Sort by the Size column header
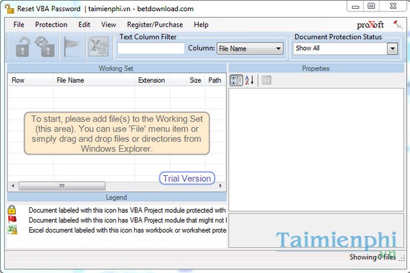410x273 pixels. [x=187, y=80]
